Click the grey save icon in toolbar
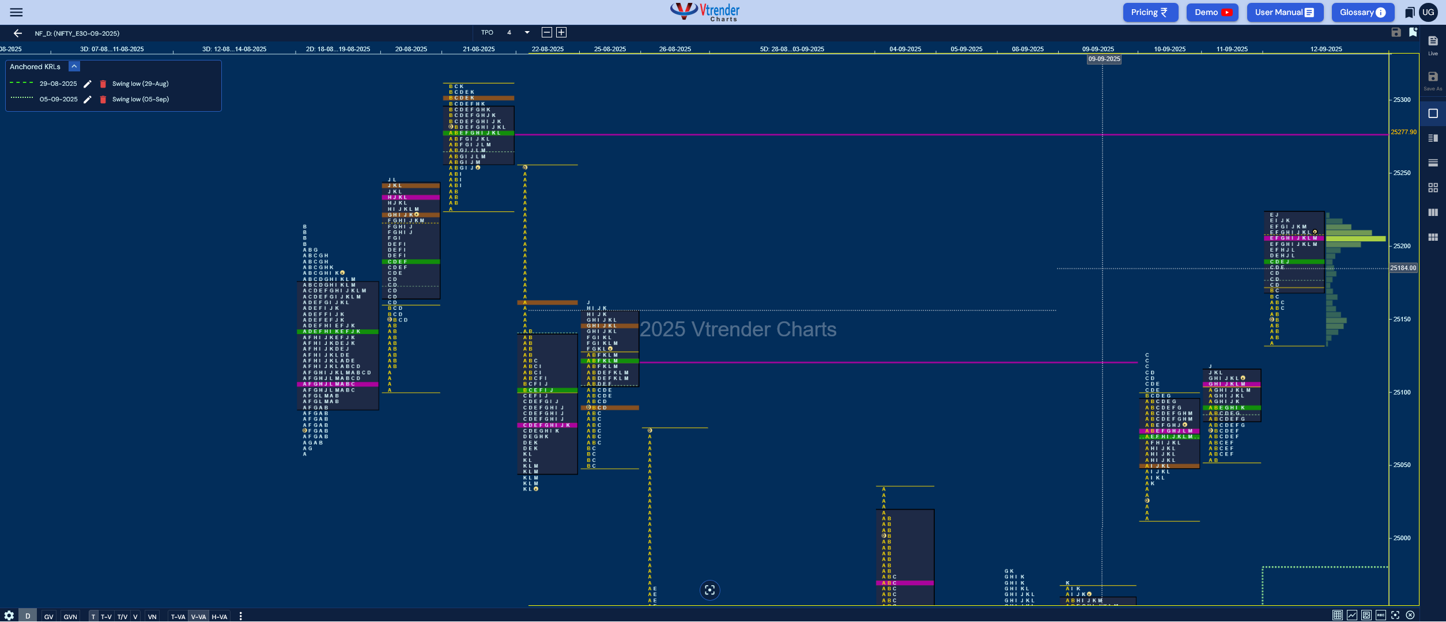 [x=1396, y=32]
